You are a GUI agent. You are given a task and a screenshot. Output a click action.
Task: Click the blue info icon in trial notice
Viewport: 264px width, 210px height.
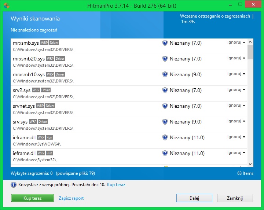click(x=14, y=185)
